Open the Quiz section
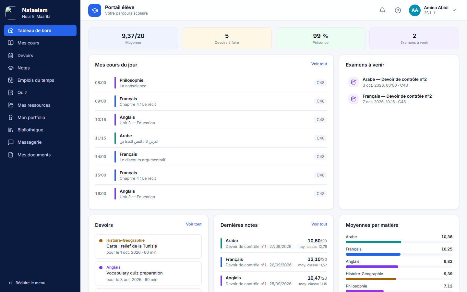The image size is (467, 292). [x=40, y=92]
